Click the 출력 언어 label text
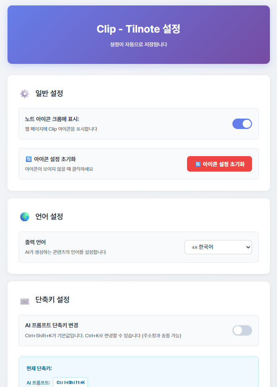This screenshot has height=387, width=277. coord(35,242)
